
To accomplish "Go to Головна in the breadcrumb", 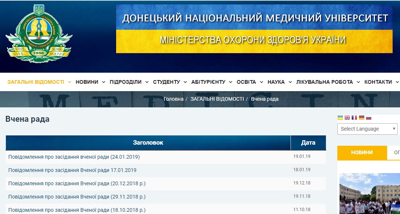I will tap(174, 99).
